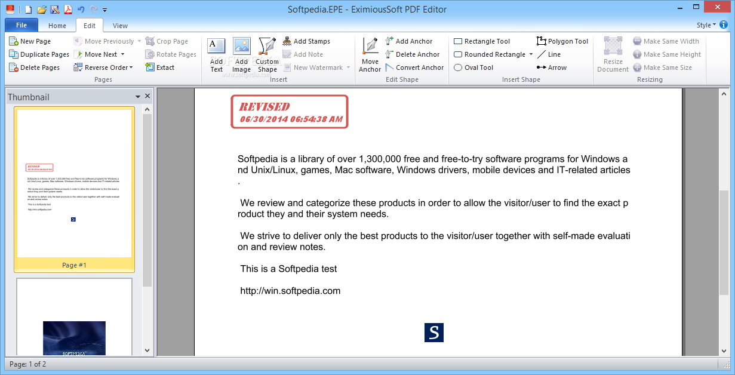Click the 'Page: 1 of 2' status text
Viewport: 735px width, 375px height.
click(x=27, y=364)
